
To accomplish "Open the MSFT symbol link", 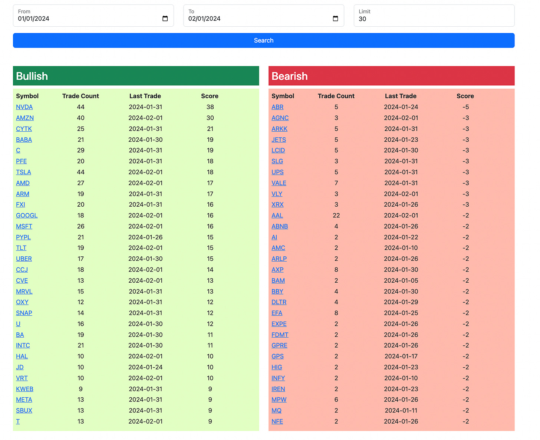I will click(24, 226).
